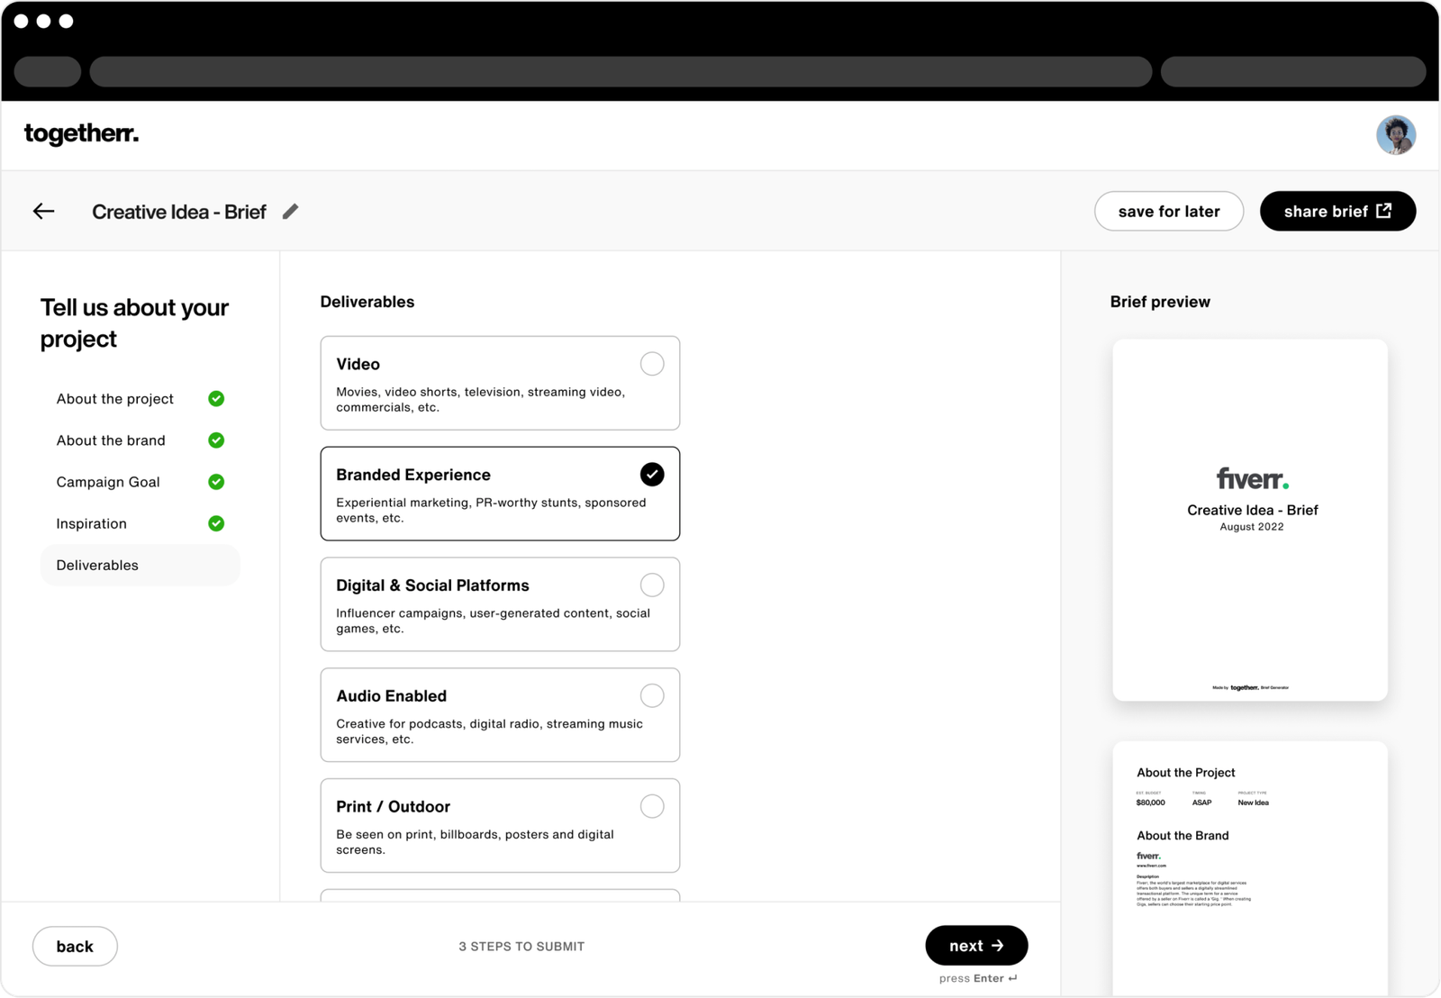The width and height of the screenshot is (1441, 998).
Task: Click the Deliverables heading above the options
Action: pos(367,302)
